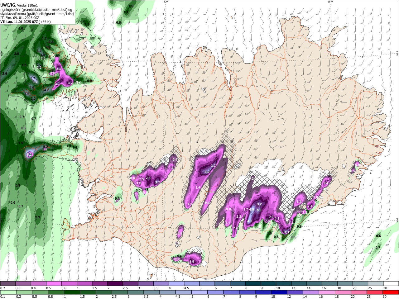Pick the darkest purple 2–2.5 snow swatch
The image size is (399, 299).
pyautogui.click(x=115, y=283)
